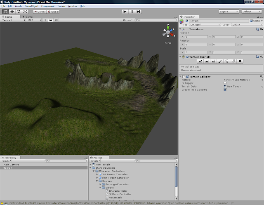Toggle the Static checkbox

tap(251, 21)
